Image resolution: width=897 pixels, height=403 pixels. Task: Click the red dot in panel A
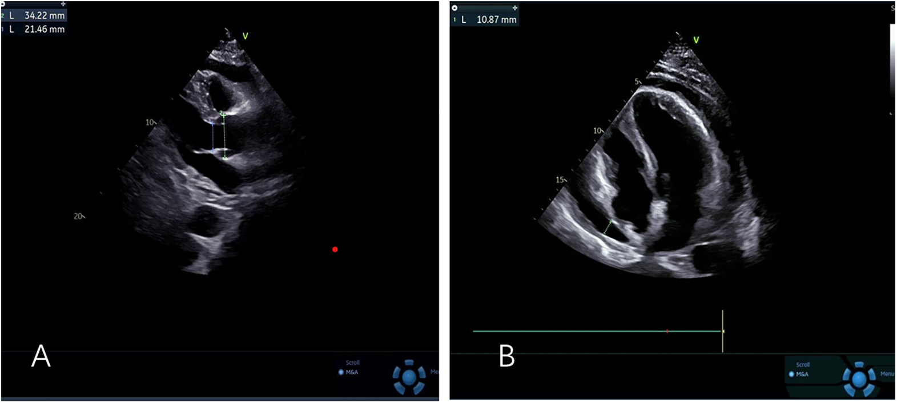[x=335, y=249]
